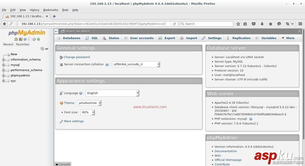Open the SQL documentation page icon in sidebar

(29, 39)
